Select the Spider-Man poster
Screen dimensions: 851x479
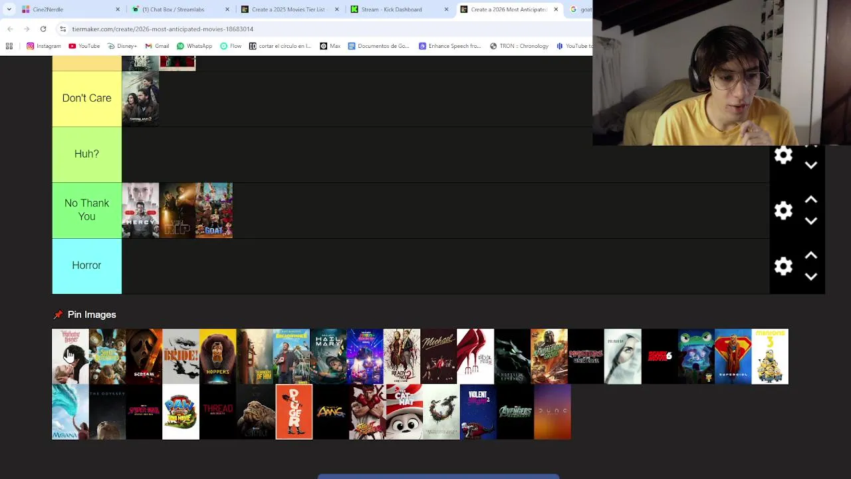144,412
